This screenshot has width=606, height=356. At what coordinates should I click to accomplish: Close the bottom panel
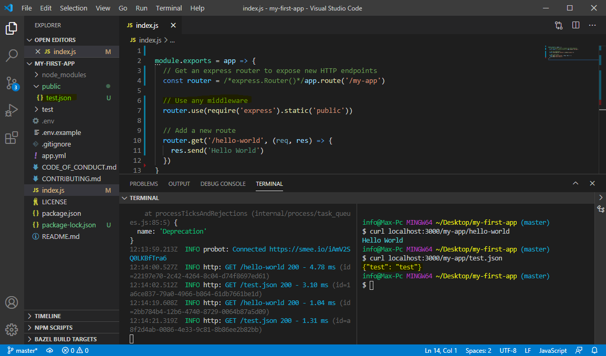click(592, 184)
